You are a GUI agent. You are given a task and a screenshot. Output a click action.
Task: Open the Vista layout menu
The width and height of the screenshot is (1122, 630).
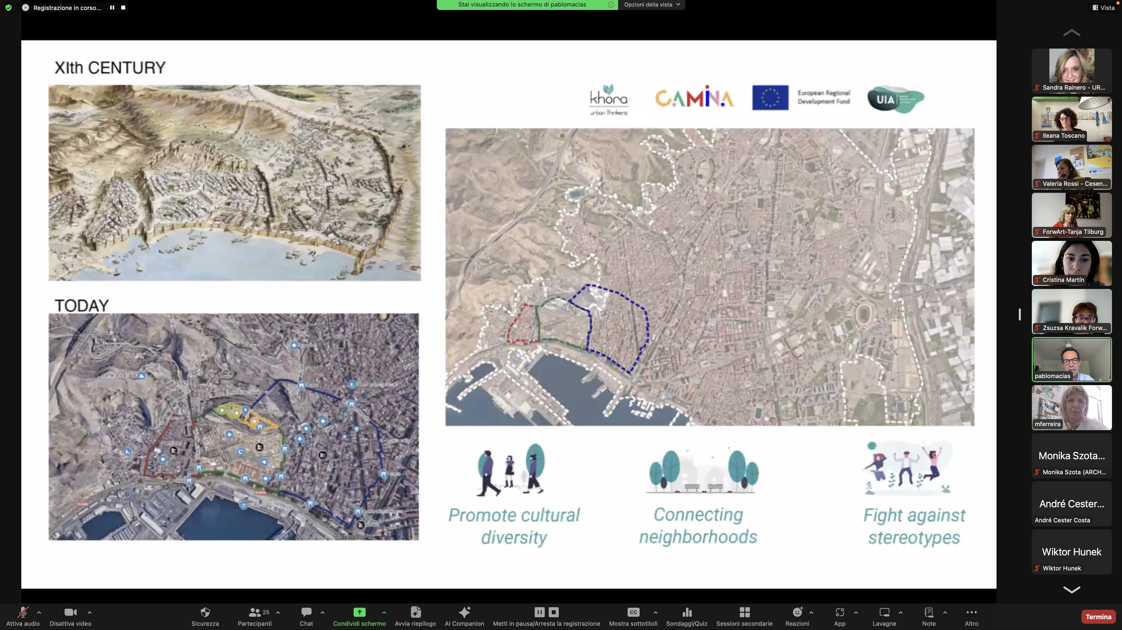pyautogui.click(x=1103, y=8)
